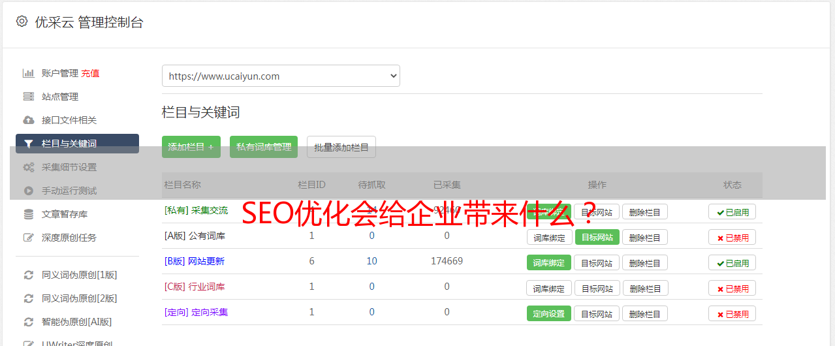Toggle 已禁用 status for 公有词库
Viewport: 835px width, 346px height.
733,237
